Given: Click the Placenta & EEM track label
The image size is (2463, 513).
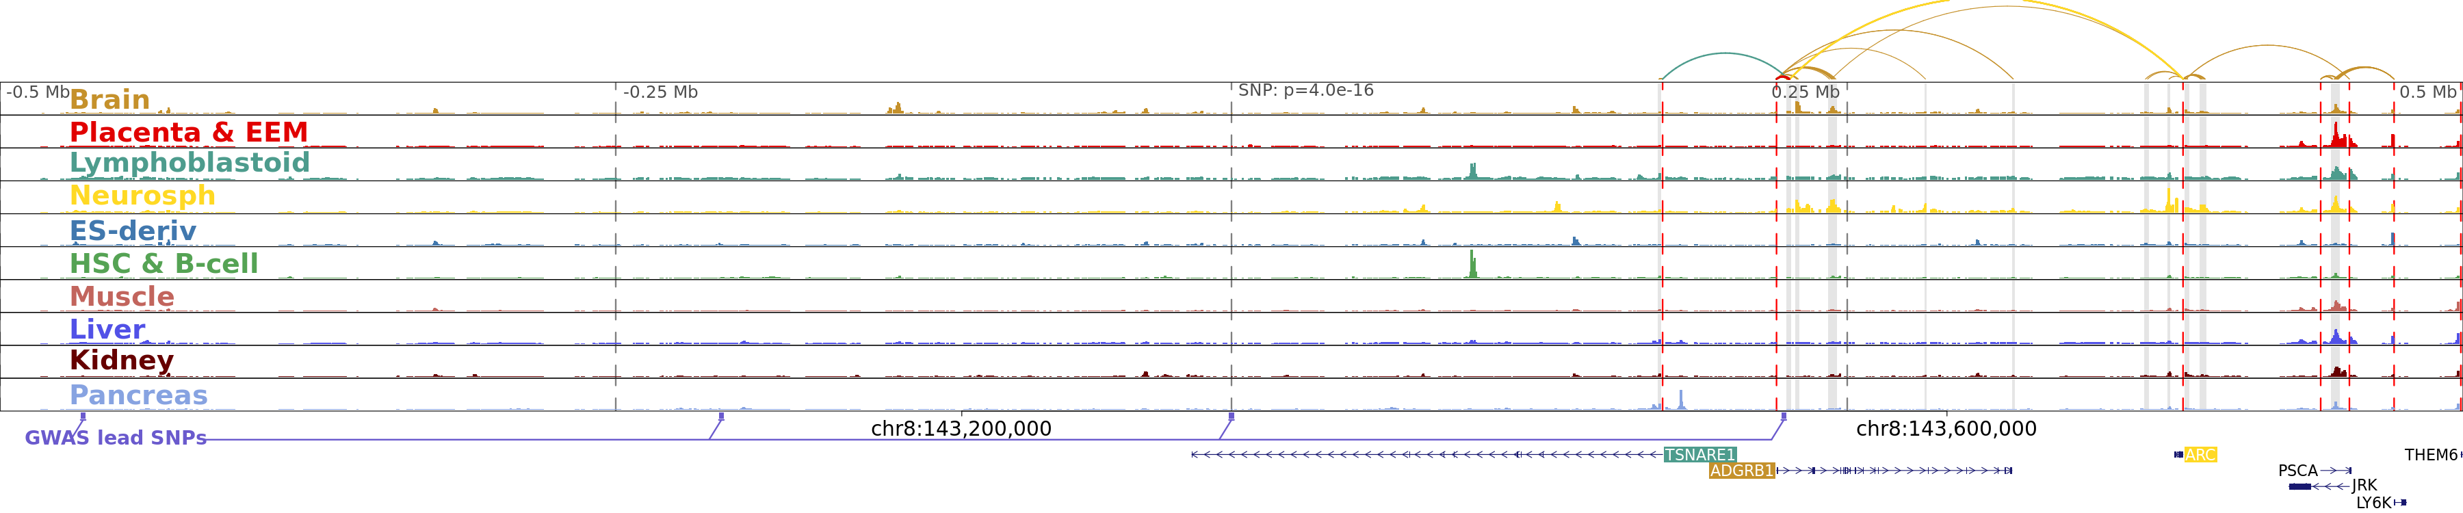Looking at the screenshot, I should (188, 132).
